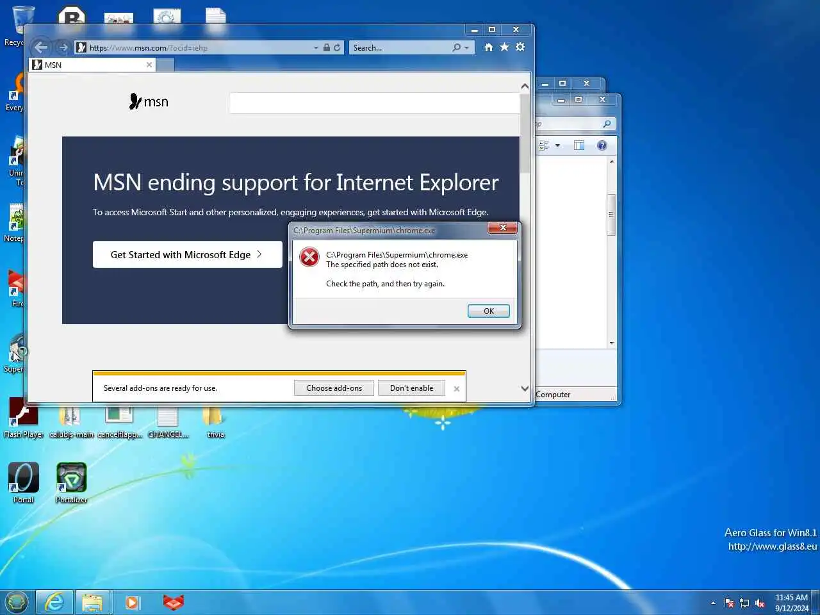This screenshot has width=820, height=615.
Task: Click Internet Explorer in the taskbar
Action: point(54,602)
